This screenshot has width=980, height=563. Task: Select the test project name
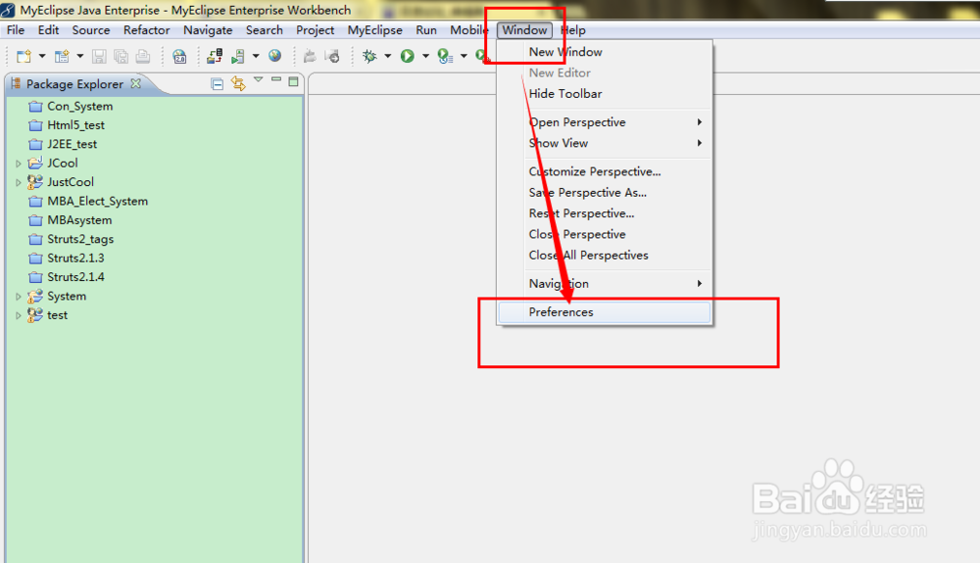point(58,315)
